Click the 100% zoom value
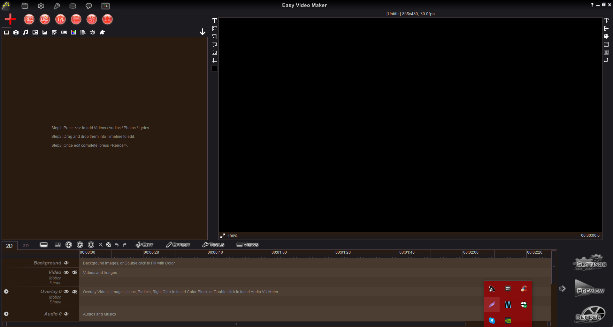The width and height of the screenshot is (613, 327). tap(233, 236)
